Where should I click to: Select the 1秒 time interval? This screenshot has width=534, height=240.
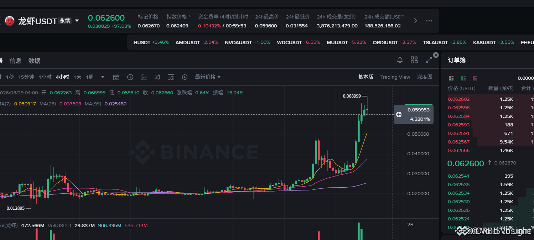(10, 77)
